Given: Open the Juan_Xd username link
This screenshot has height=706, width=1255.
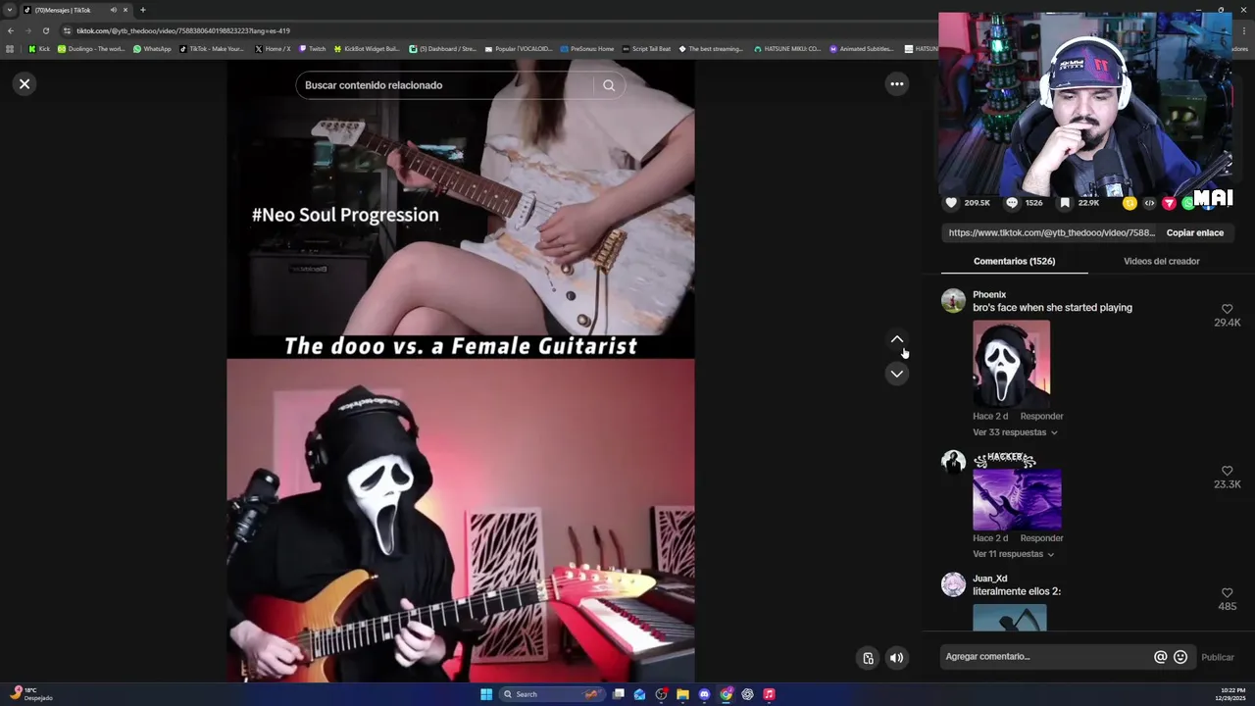Looking at the screenshot, I should coord(990,579).
